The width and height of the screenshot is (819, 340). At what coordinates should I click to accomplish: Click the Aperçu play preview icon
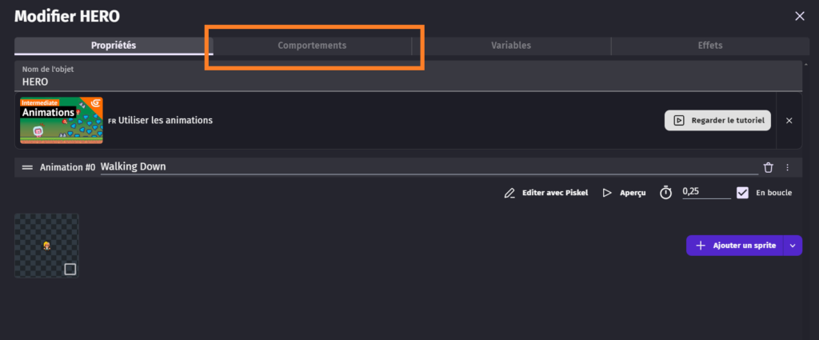607,193
